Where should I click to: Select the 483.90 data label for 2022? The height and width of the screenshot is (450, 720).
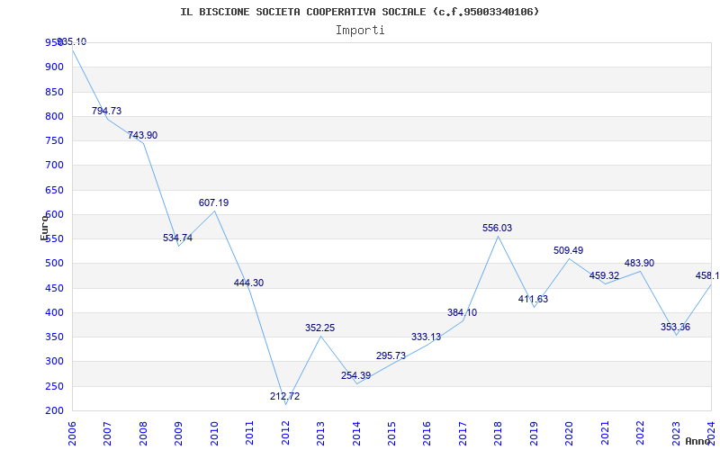pos(639,263)
